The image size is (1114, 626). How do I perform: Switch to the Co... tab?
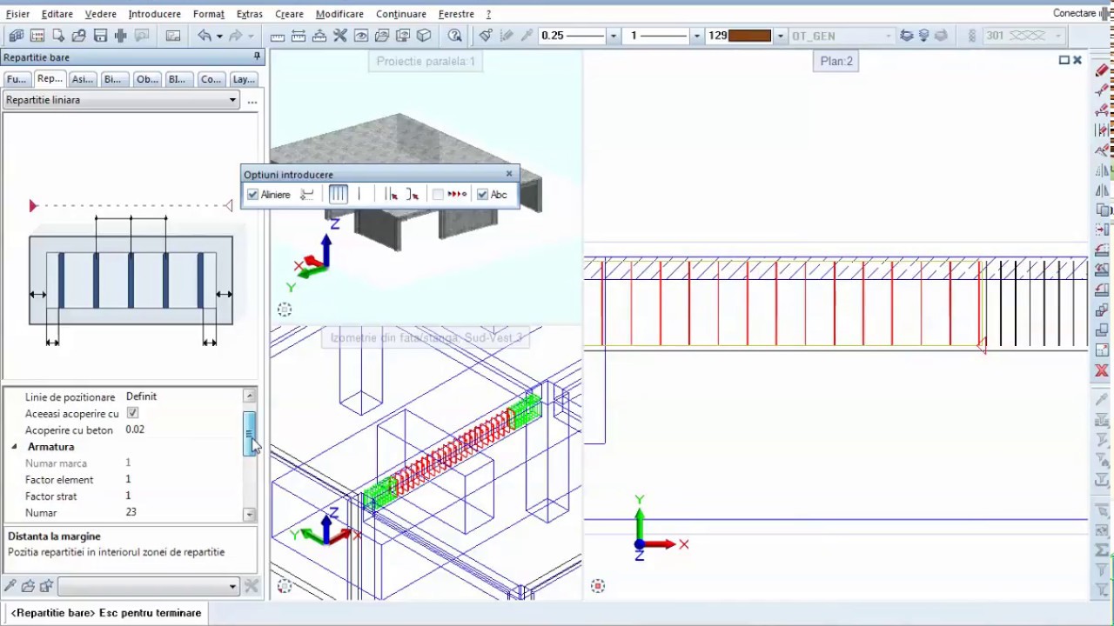click(x=211, y=79)
